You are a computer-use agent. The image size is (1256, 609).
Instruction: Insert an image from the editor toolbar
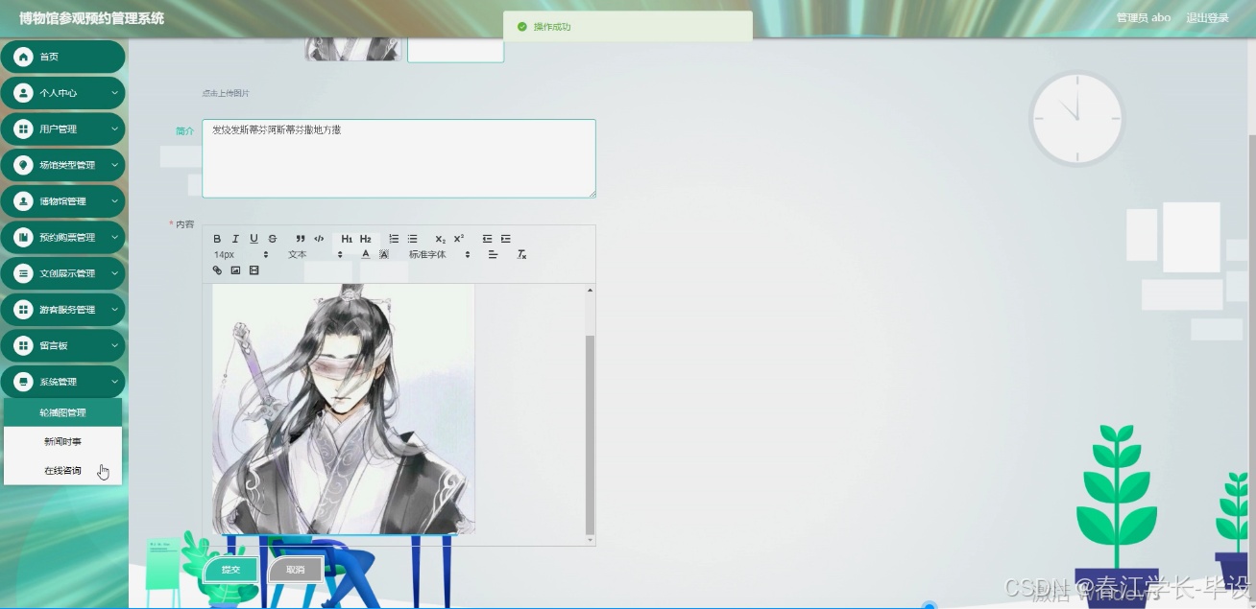point(235,270)
